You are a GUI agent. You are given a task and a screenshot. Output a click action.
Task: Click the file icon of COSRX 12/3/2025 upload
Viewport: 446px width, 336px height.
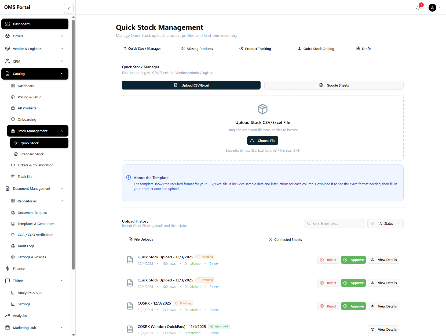(130, 306)
